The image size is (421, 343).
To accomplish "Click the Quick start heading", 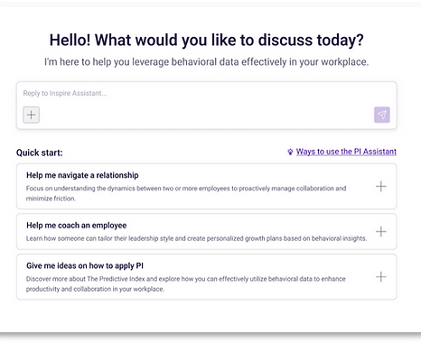I will (40, 153).
